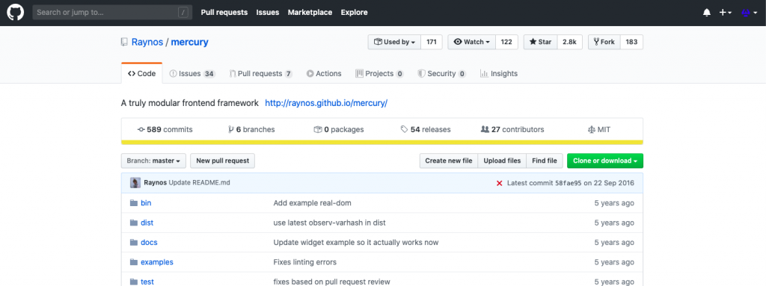Click the Upload files button
The height and width of the screenshot is (286, 766).
point(502,161)
